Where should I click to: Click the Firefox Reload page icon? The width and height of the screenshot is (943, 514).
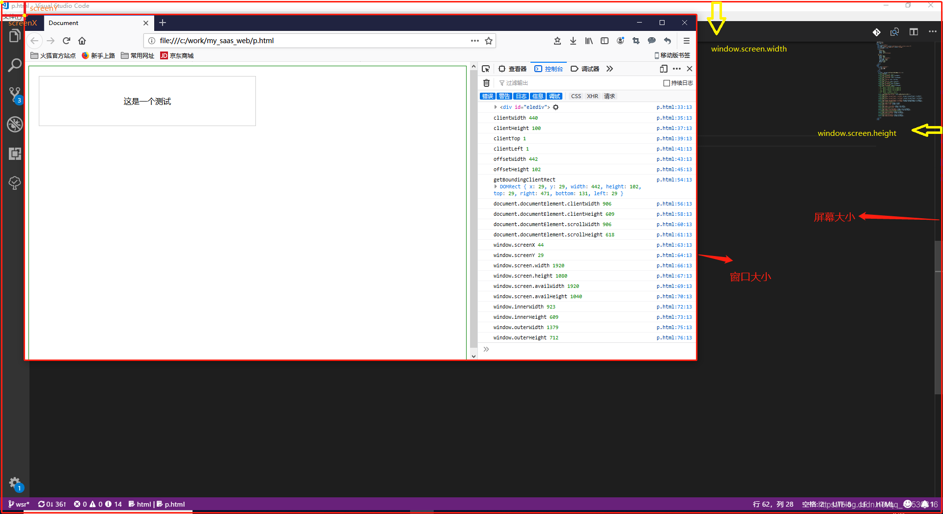(x=66, y=41)
